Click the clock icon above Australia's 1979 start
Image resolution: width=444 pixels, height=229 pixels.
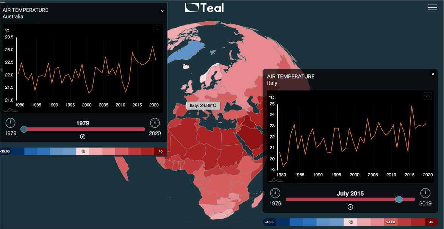[11, 123]
